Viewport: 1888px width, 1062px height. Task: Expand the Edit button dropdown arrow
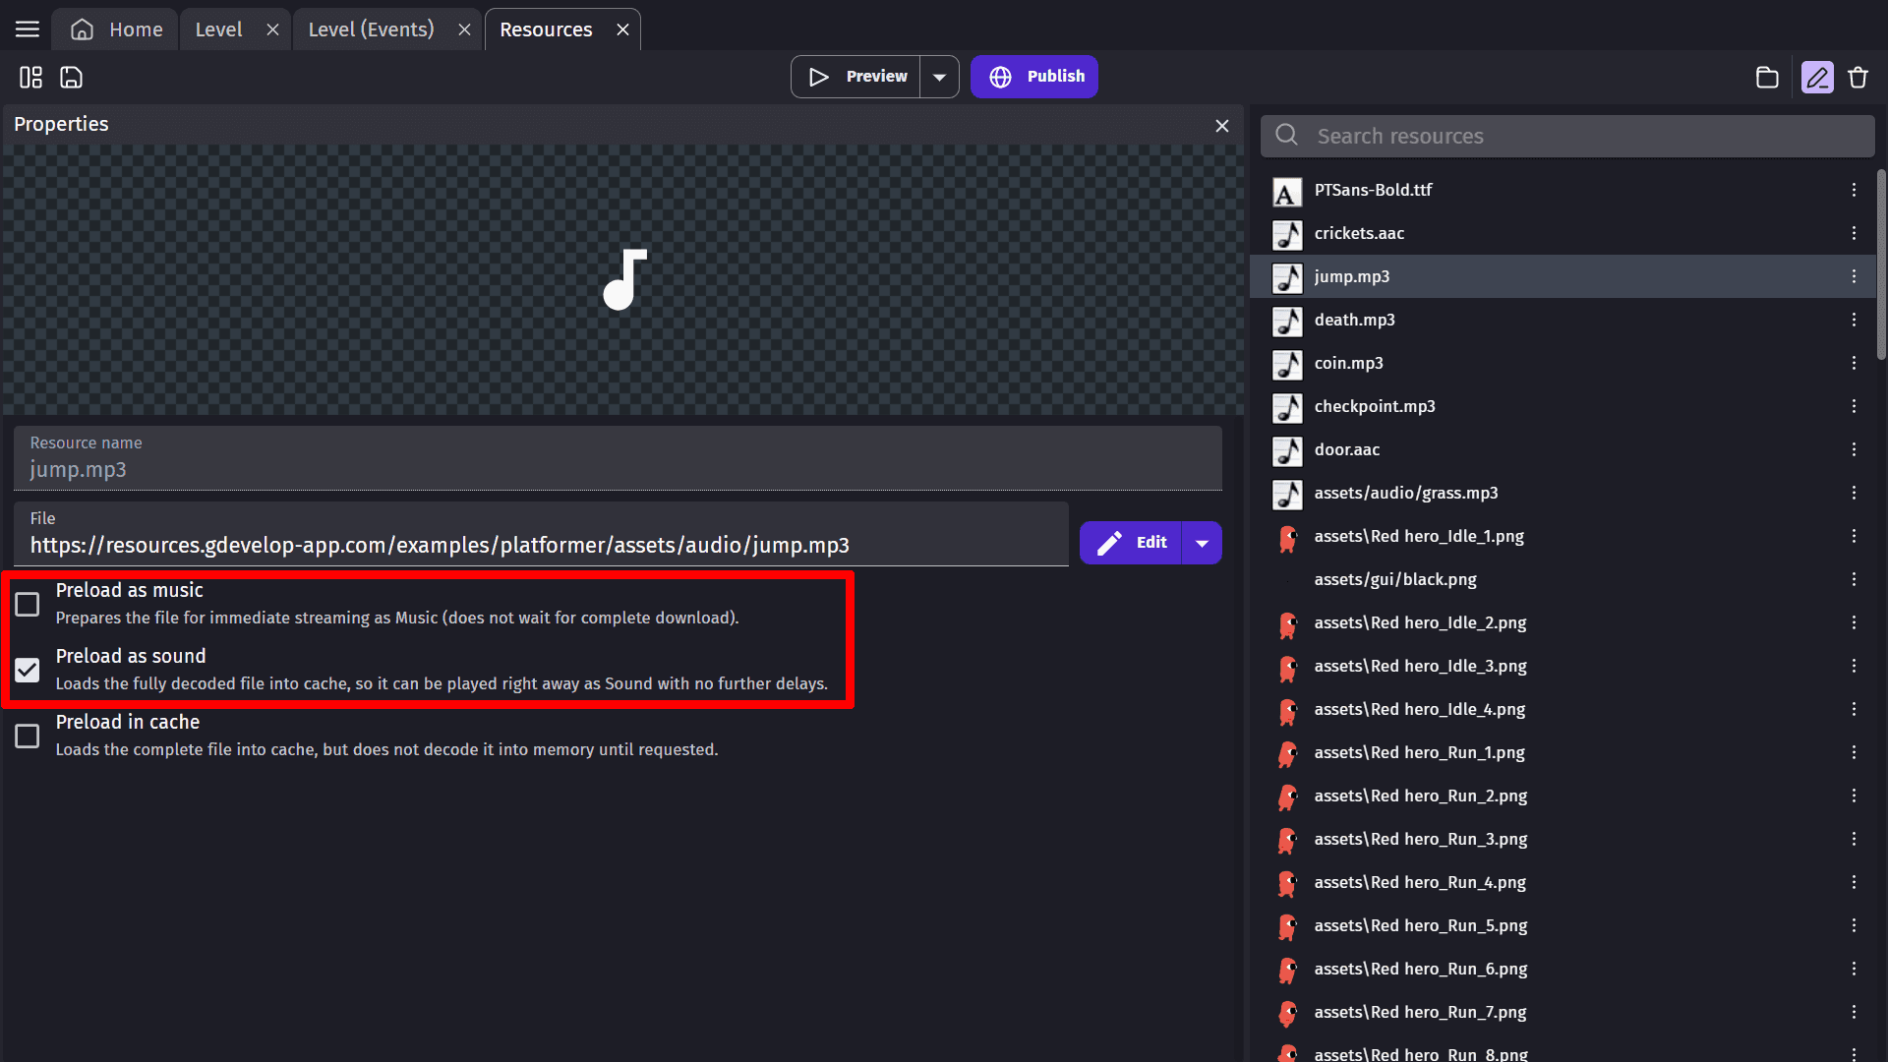click(x=1202, y=543)
